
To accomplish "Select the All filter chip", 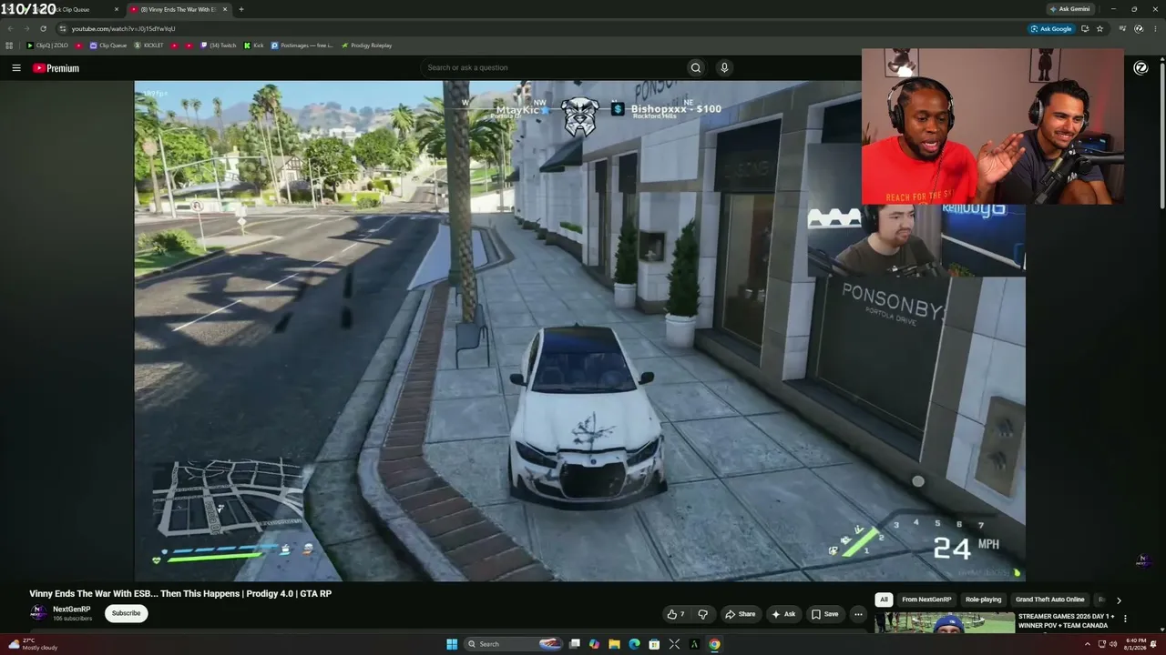I will pyautogui.click(x=883, y=600).
